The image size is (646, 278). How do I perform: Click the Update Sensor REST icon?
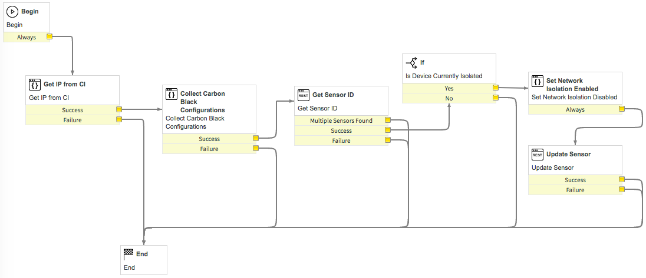(537, 155)
